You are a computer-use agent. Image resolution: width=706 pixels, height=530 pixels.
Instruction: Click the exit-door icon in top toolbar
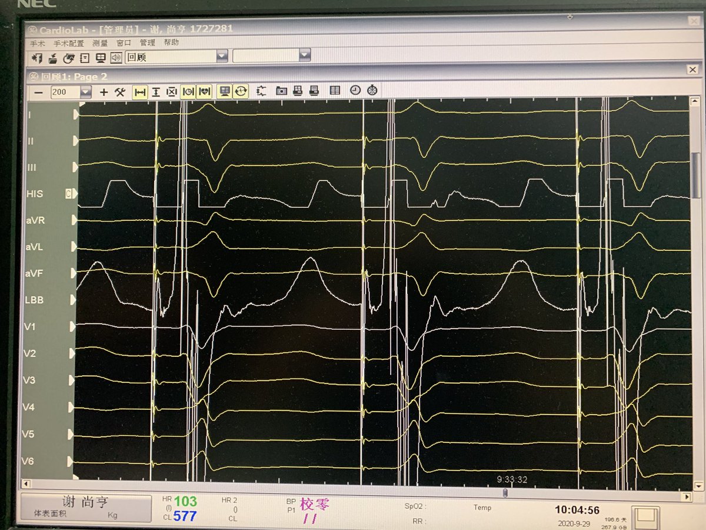[x=37, y=57]
